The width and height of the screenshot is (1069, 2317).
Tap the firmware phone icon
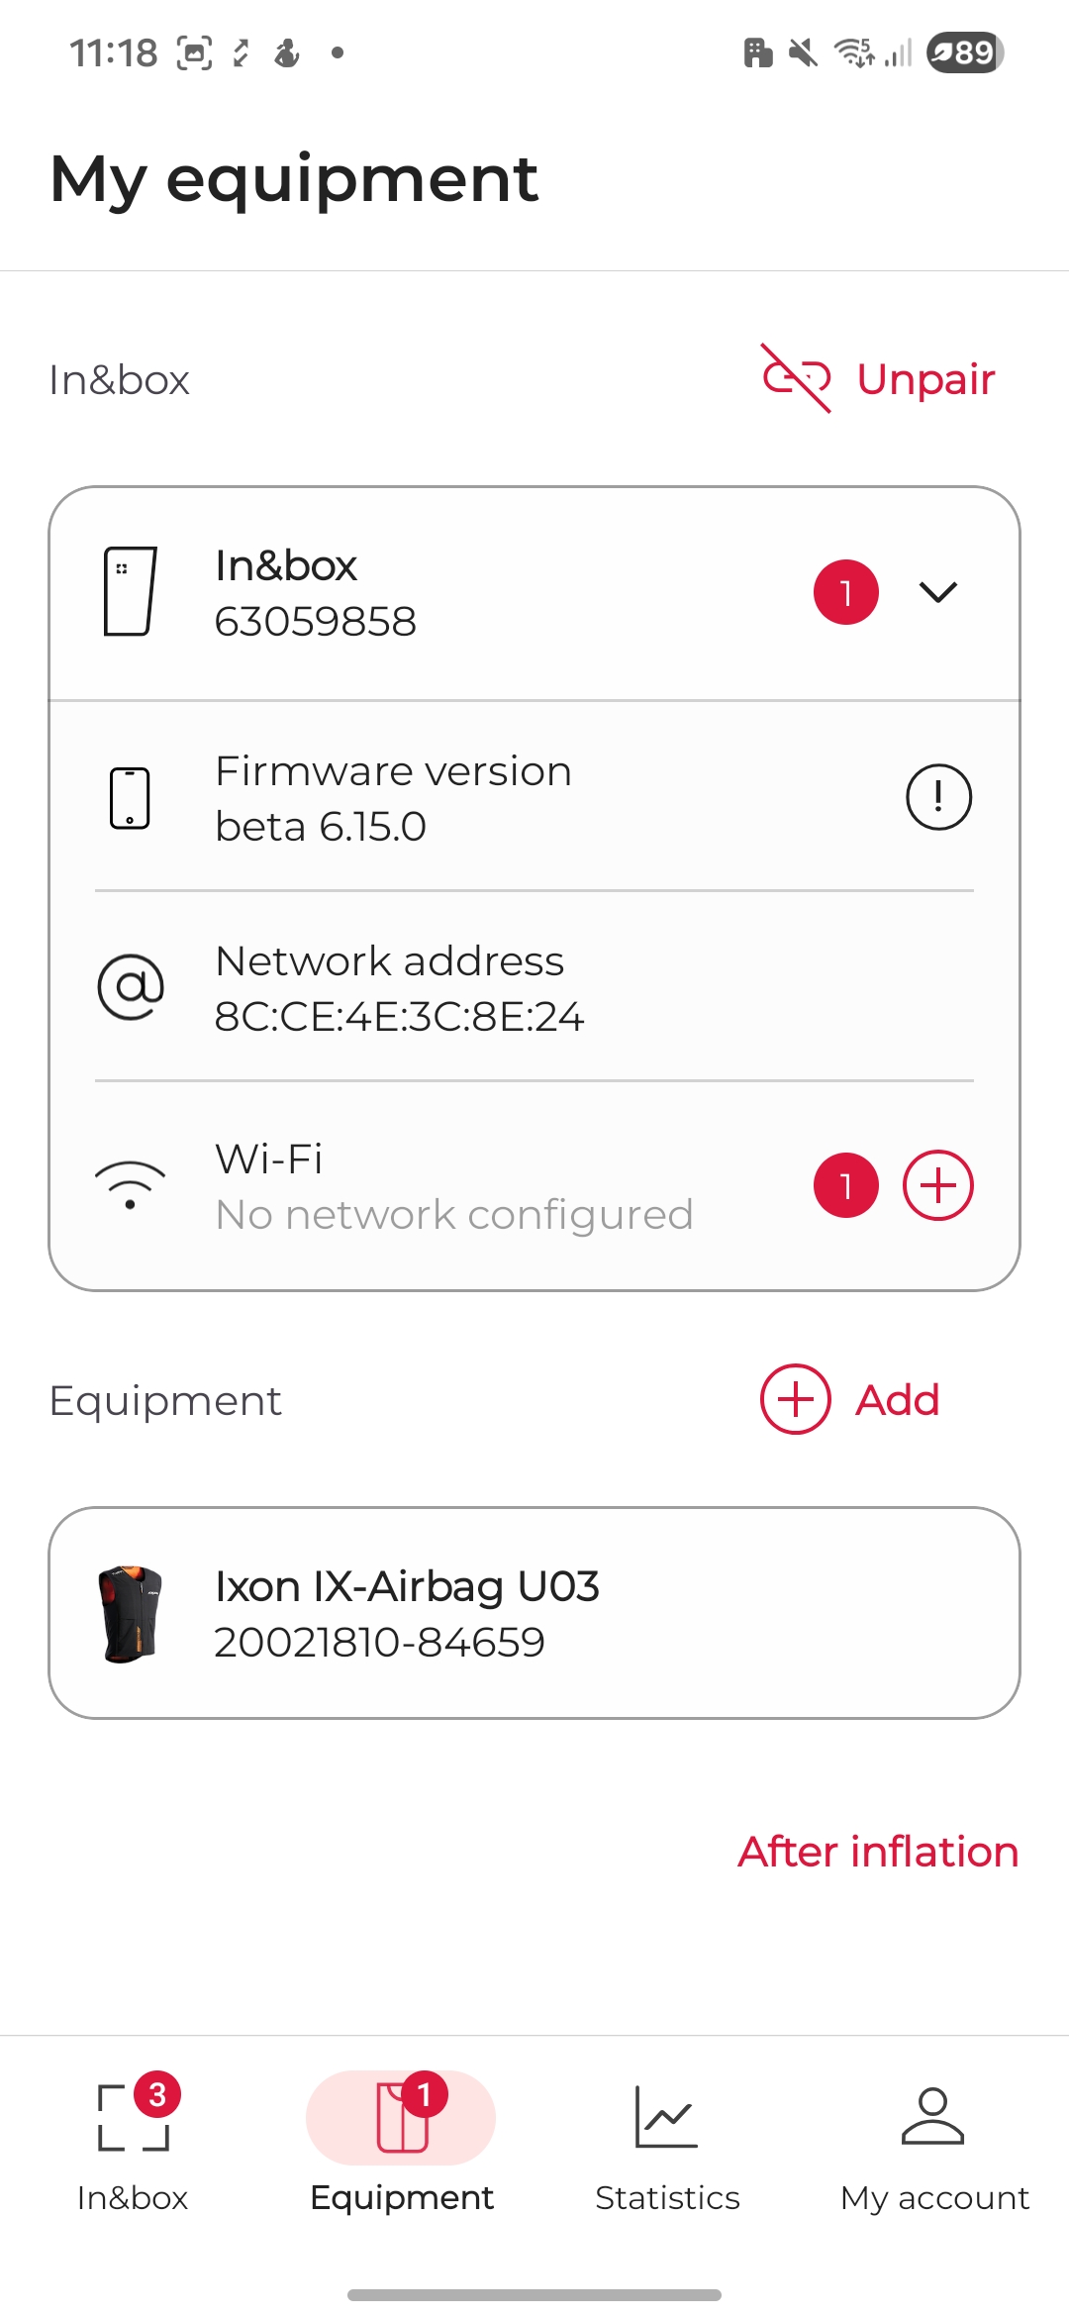(x=130, y=797)
